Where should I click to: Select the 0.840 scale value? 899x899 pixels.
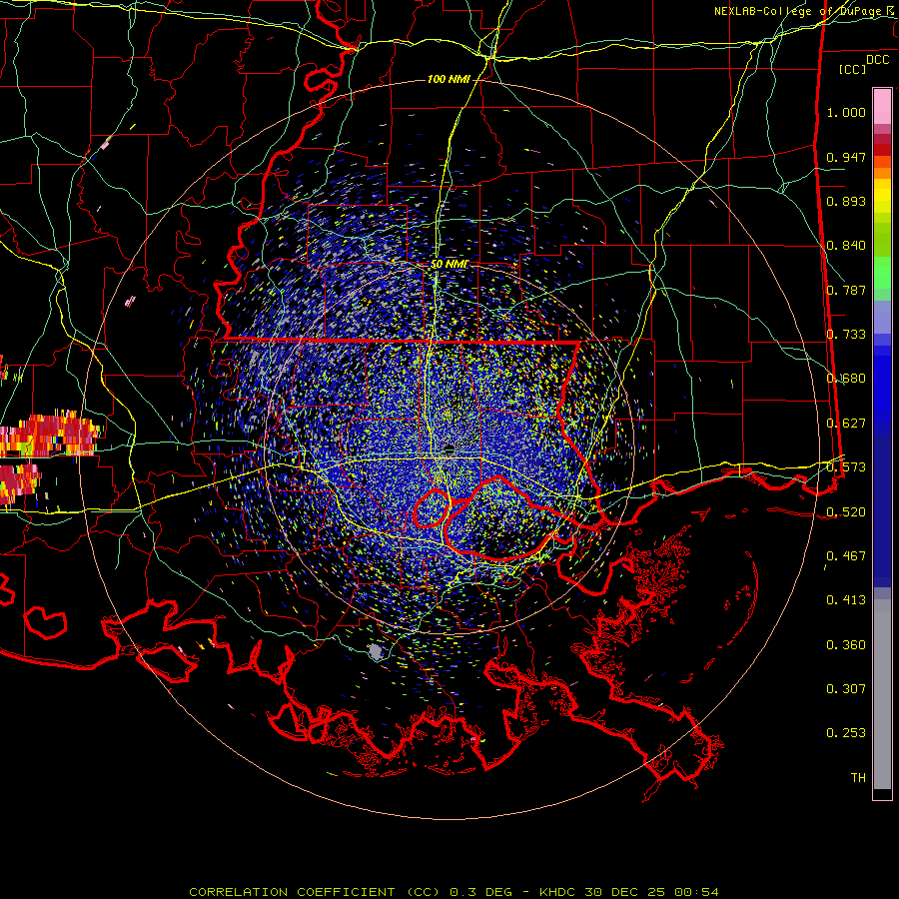(x=846, y=246)
